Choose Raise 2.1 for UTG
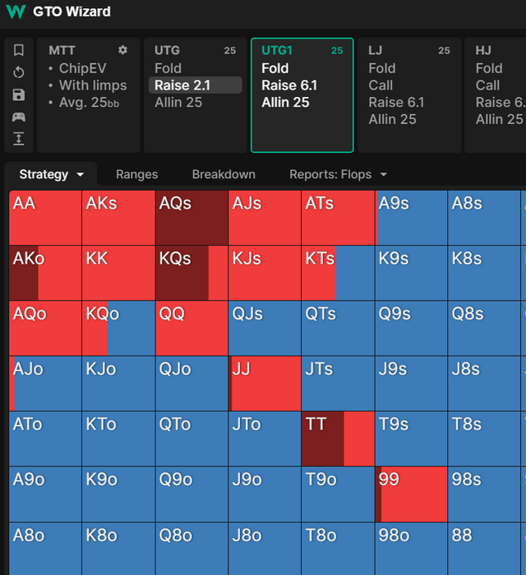Image resolution: width=526 pixels, height=575 pixels. (x=182, y=85)
